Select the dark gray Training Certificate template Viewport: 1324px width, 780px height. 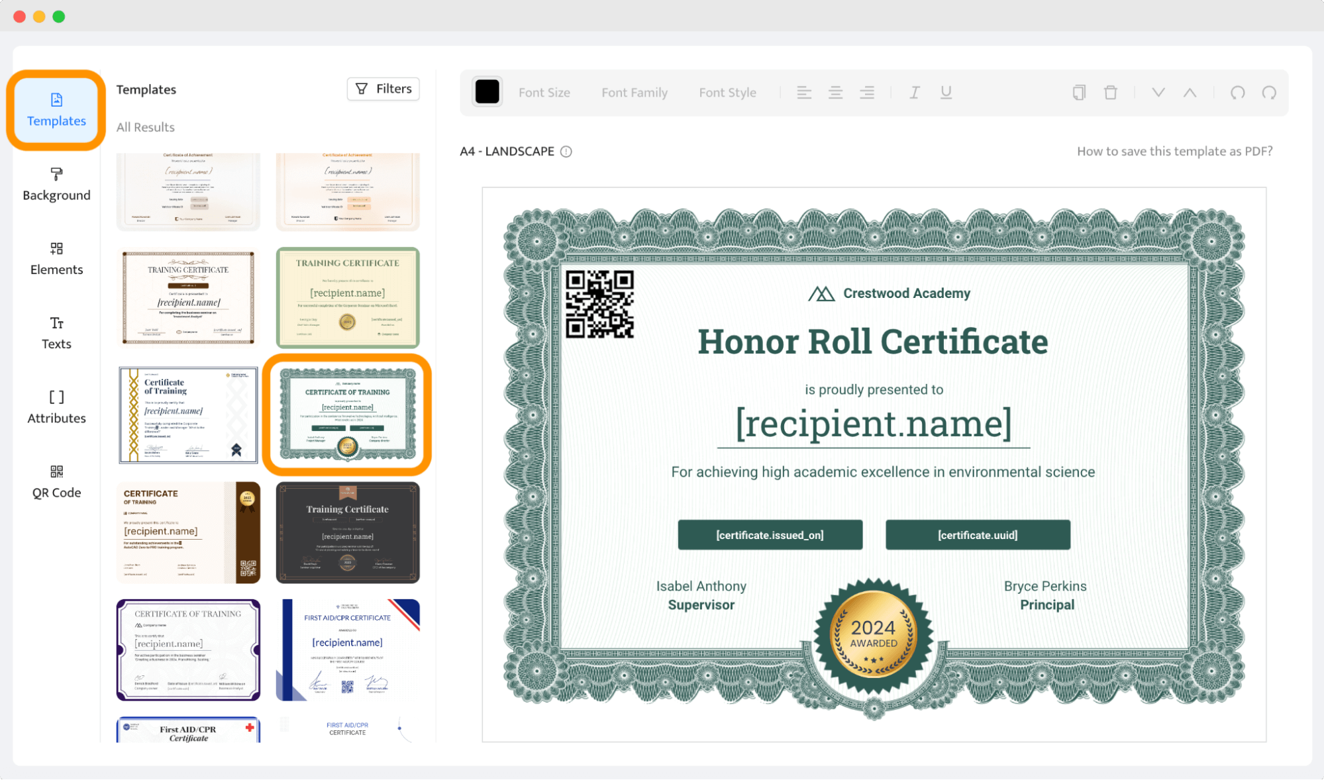(348, 532)
